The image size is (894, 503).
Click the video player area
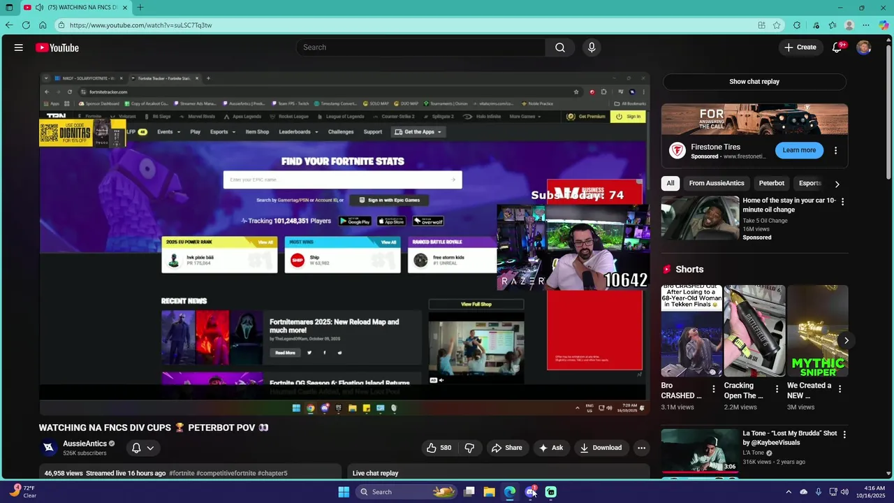(344, 244)
